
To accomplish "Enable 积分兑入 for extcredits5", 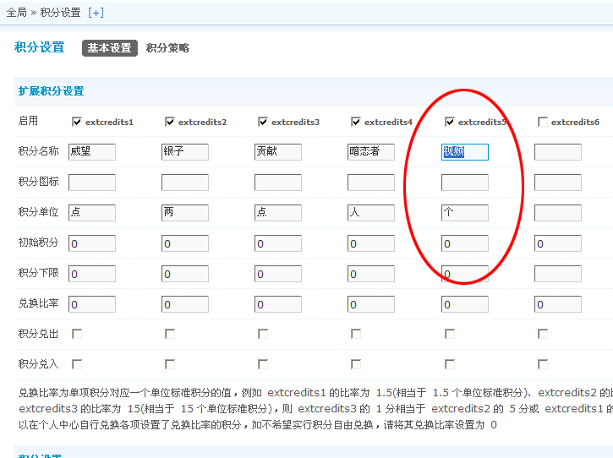I will click(x=450, y=364).
